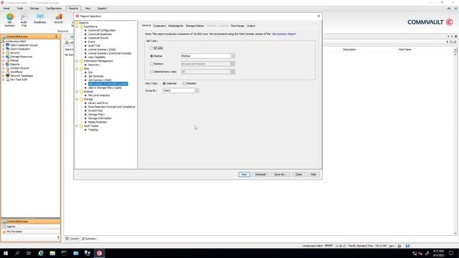Click the Run button
The width and height of the screenshot is (459, 258).
244,175
